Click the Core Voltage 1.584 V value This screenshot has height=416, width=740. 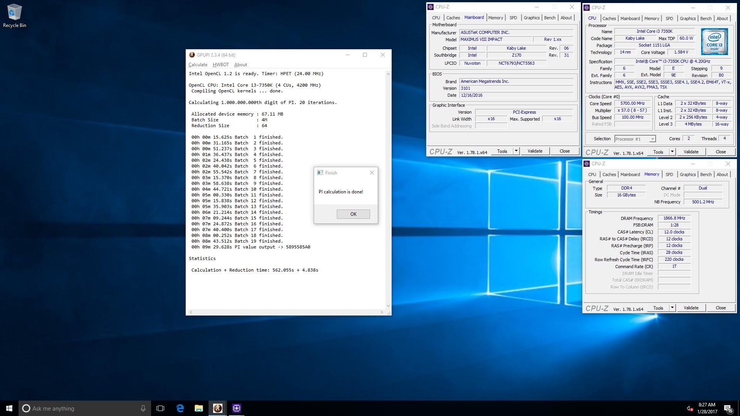(x=681, y=52)
